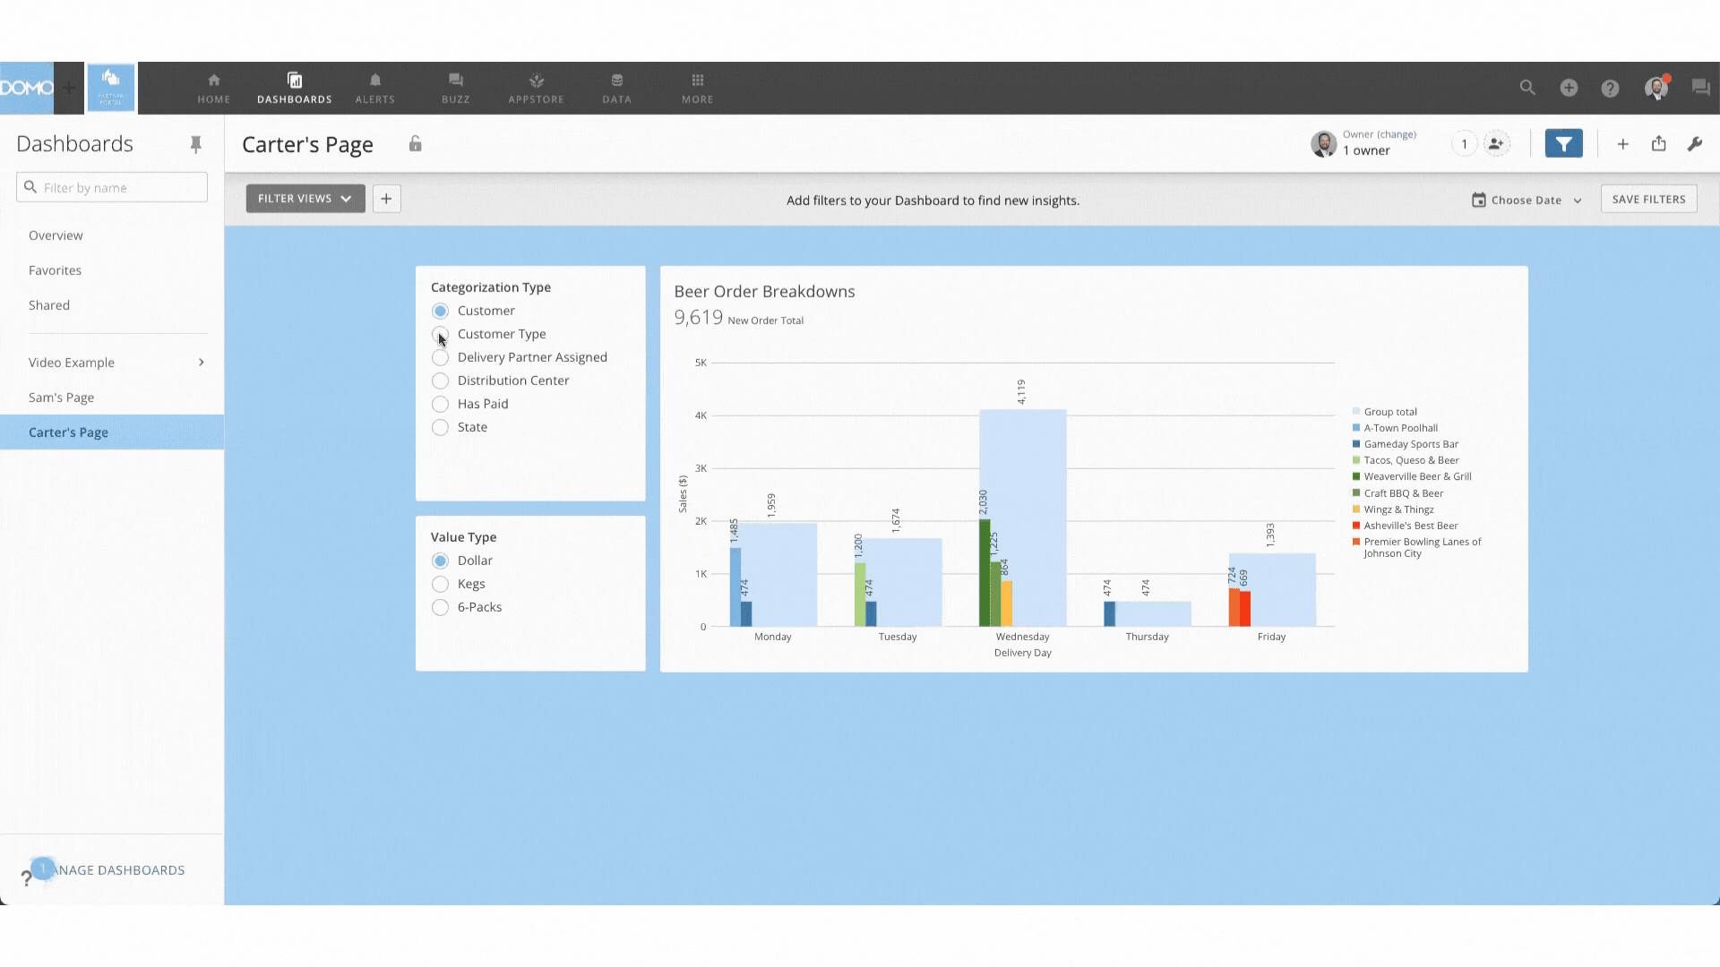Open the partner portal instance icon
This screenshot has width=1720, height=967.
pos(110,88)
